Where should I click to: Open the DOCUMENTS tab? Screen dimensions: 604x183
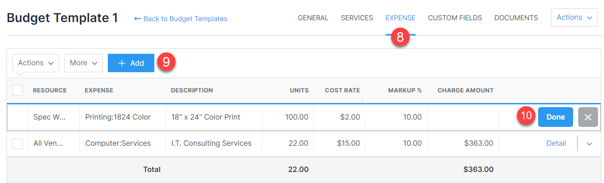point(516,18)
